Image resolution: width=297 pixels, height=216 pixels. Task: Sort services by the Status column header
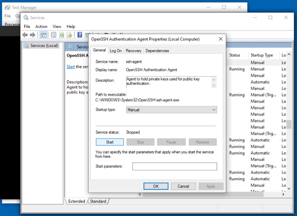coord(237,55)
